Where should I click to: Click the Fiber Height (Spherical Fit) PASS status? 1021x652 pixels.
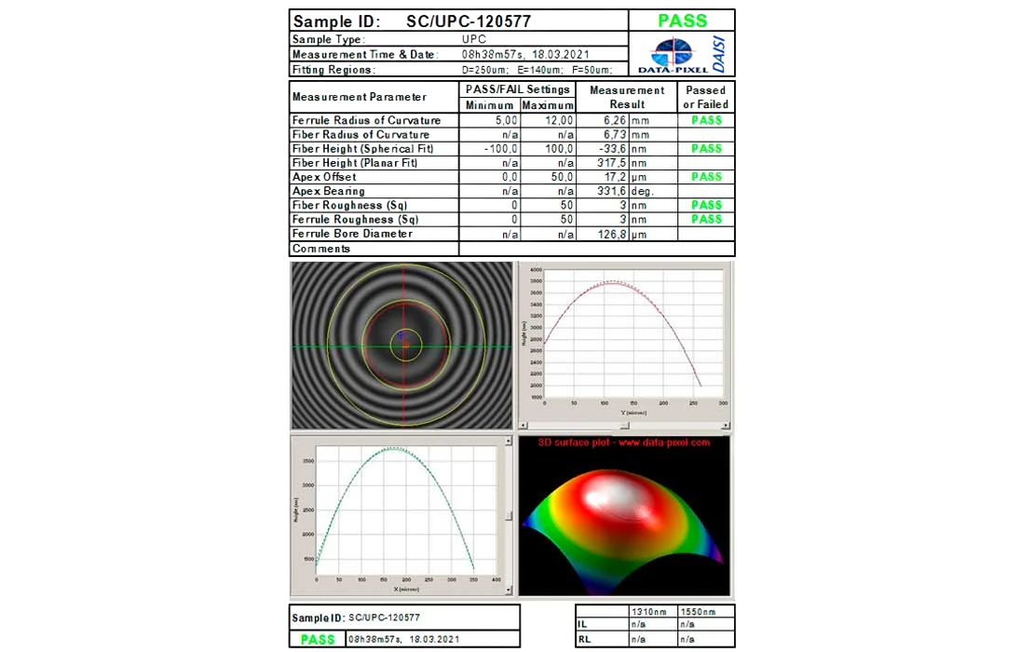click(706, 149)
